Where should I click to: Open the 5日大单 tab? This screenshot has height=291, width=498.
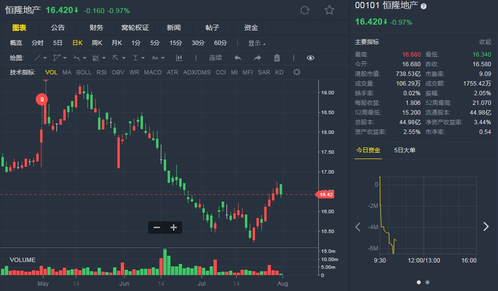coord(405,150)
